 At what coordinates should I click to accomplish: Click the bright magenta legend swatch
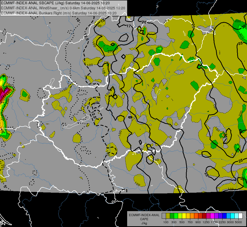[212, 216]
